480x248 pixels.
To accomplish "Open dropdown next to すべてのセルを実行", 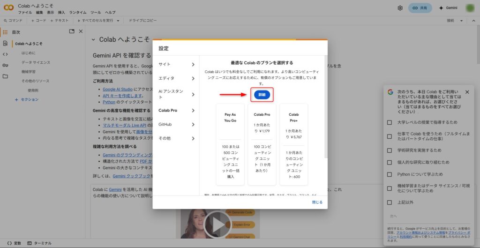I will [118, 21].
